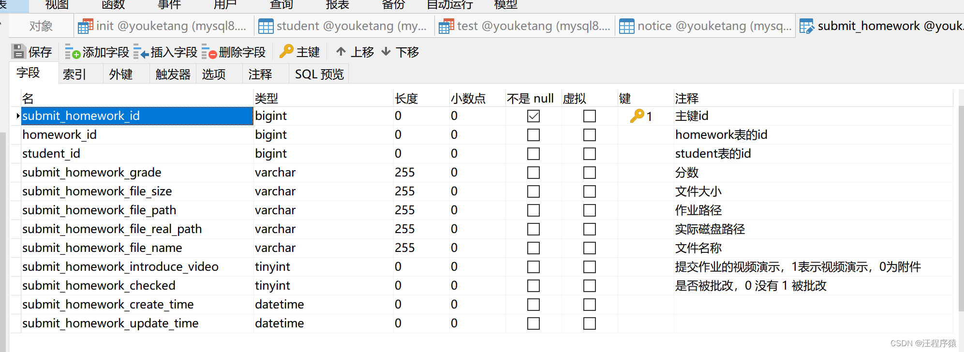Open the 对象 (Objects) tab
Image resolution: width=964 pixels, height=352 pixels.
click(41, 26)
